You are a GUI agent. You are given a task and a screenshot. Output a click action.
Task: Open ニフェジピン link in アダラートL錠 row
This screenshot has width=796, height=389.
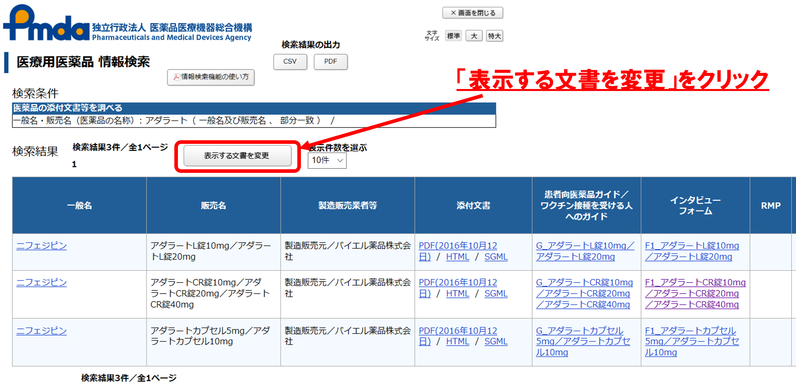point(41,246)
